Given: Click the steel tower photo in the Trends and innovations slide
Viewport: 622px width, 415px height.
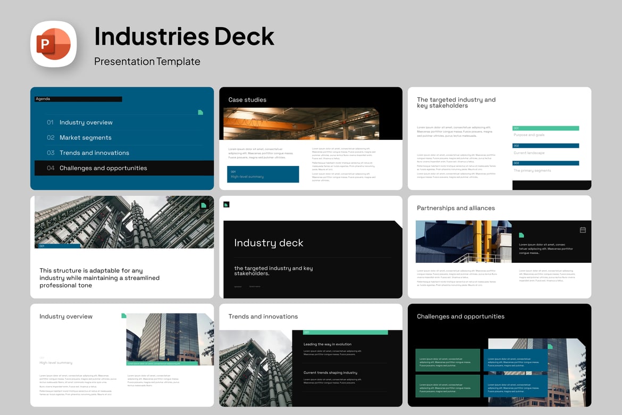Looking at the screenshot, I should [x=256, y=368].
